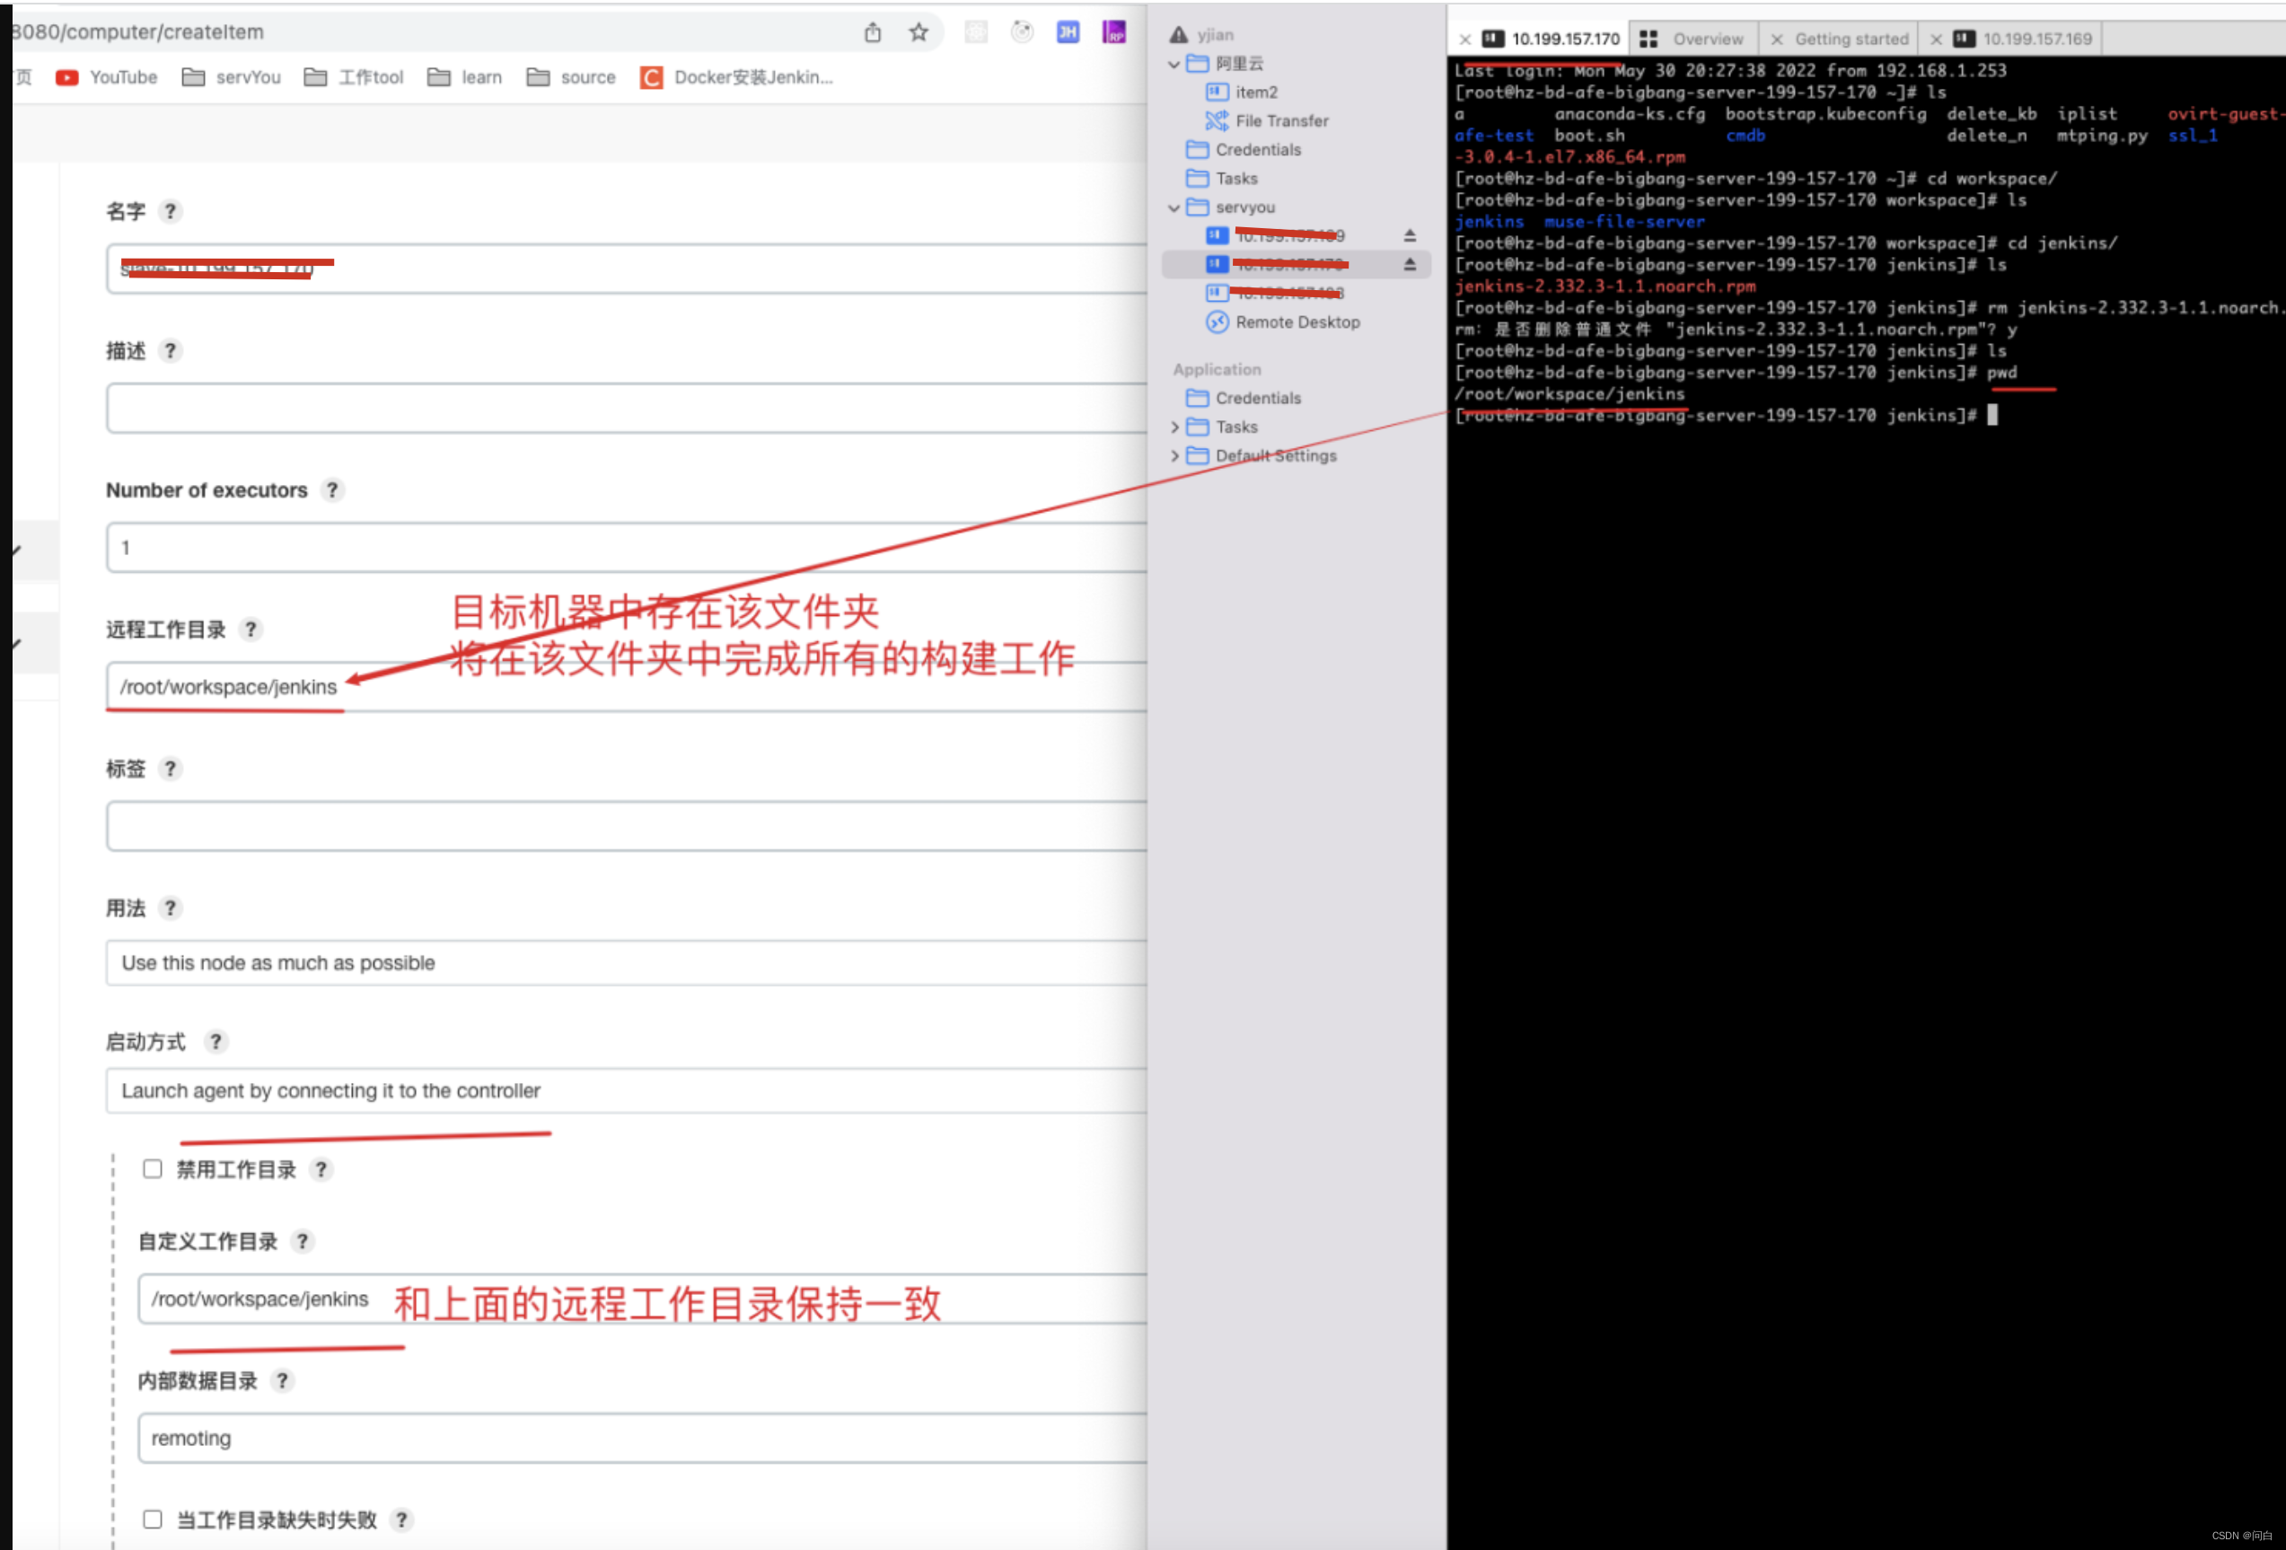The width and height of the screenshot is (2286, 1550).
Task: Open the 启动方式 launch method dropdown
Action: [x=629, y=1091]
